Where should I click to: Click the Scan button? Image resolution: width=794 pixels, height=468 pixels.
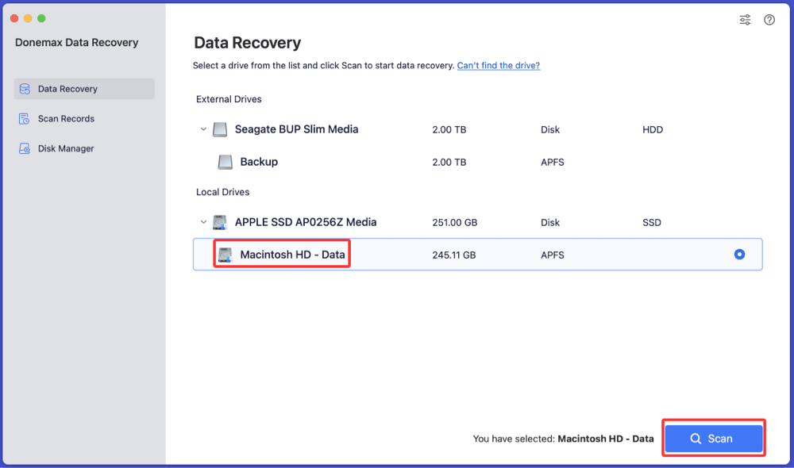713,438
